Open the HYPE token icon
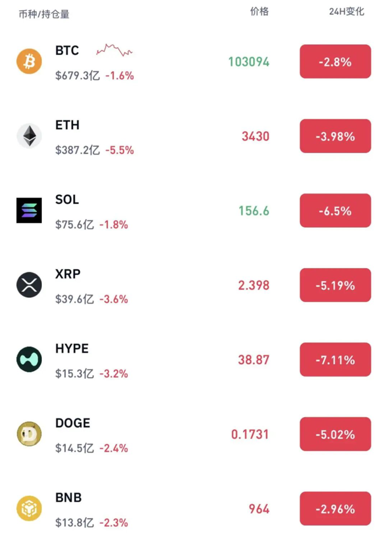388x539 pixels. click(29, 360)
